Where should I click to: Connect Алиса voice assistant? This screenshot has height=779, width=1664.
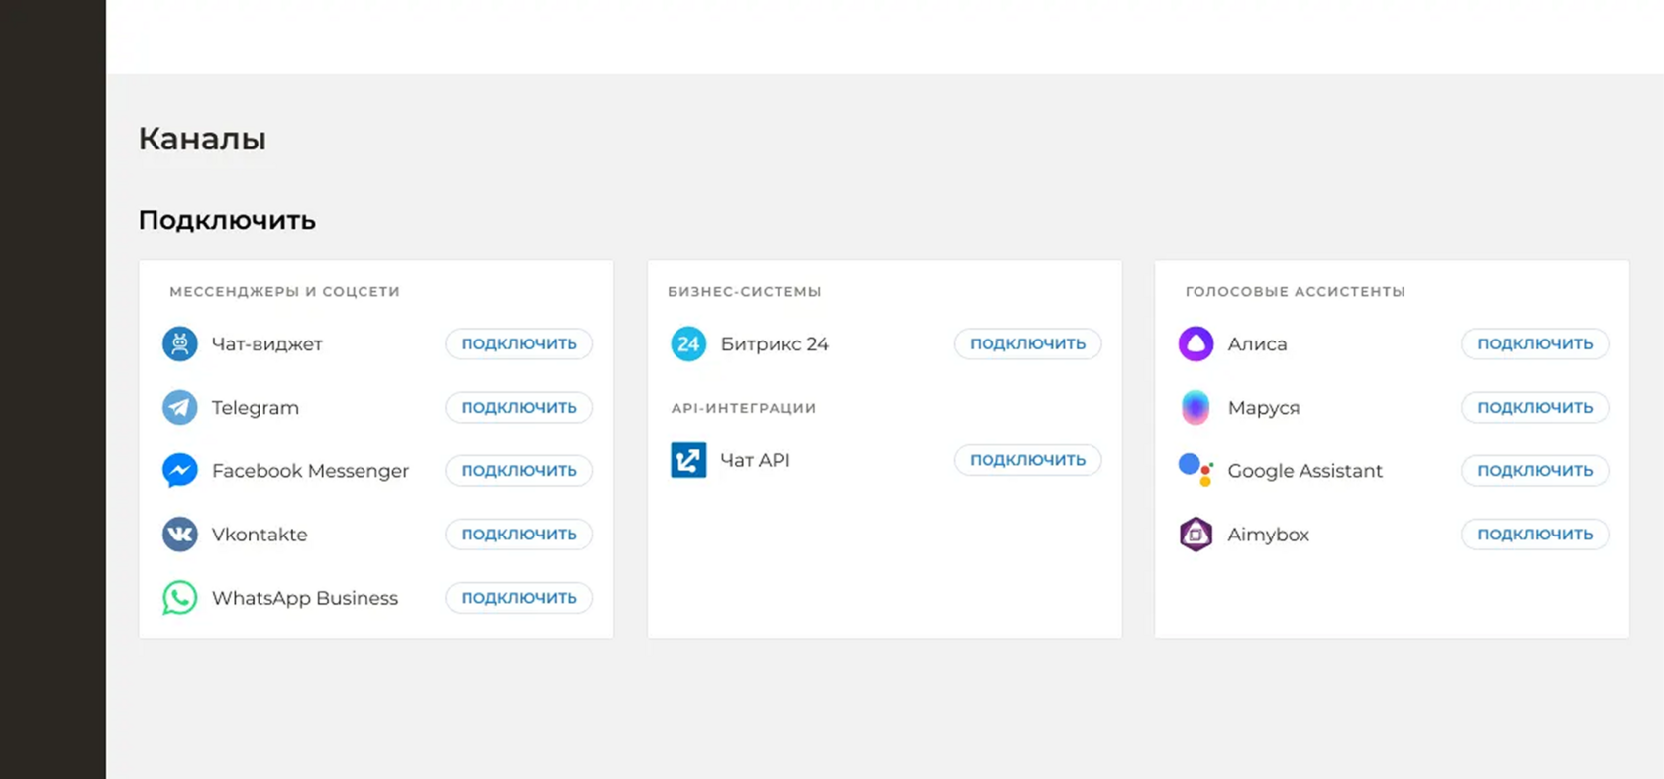[1535, 343]
